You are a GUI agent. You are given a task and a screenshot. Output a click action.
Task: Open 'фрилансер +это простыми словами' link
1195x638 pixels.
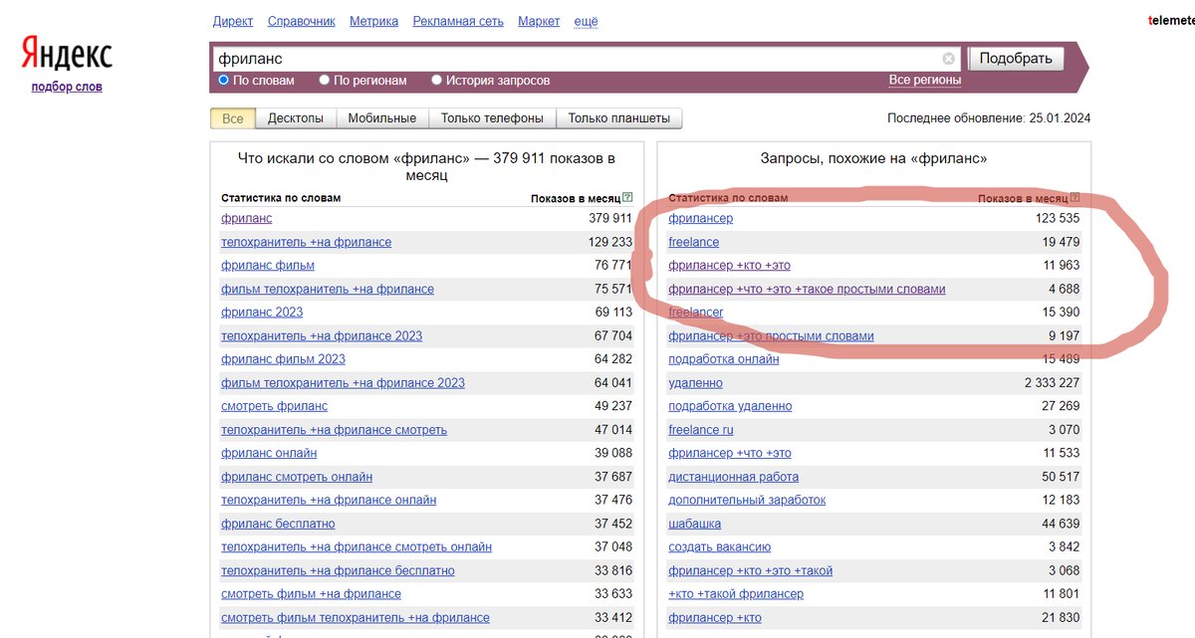pyautogui.click(x=771, y=335)
